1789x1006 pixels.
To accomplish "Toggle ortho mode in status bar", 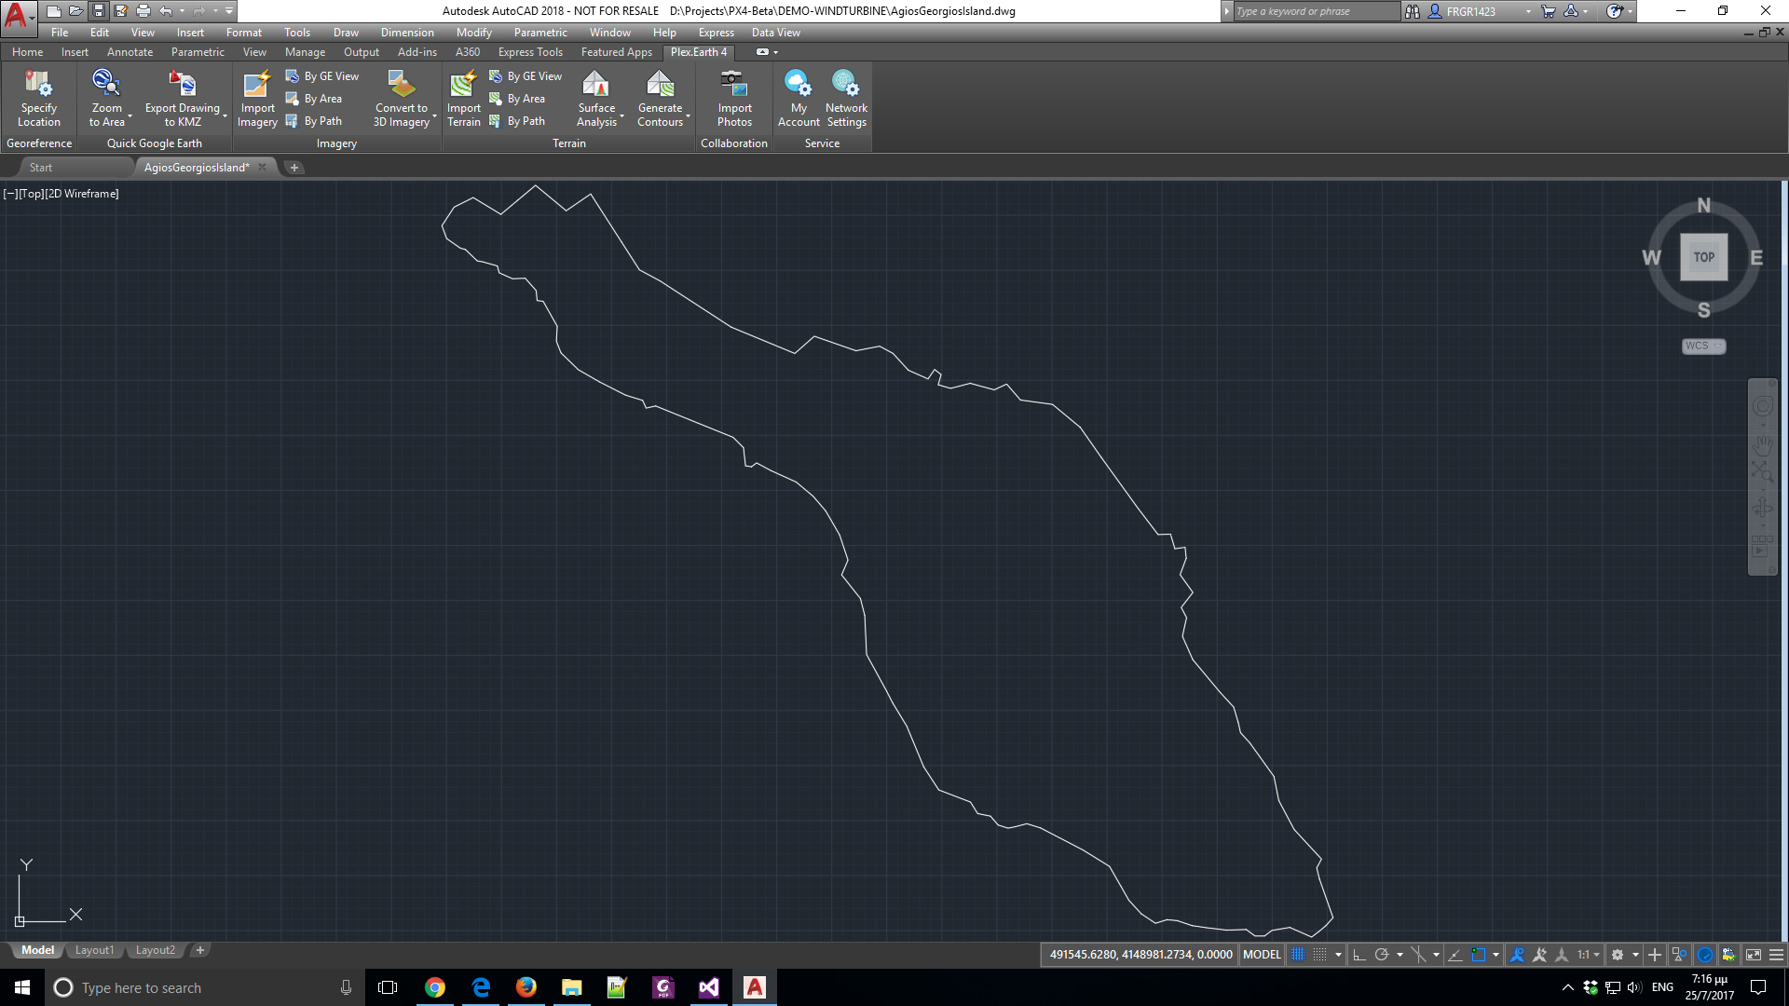I will tap(1359, 955).
